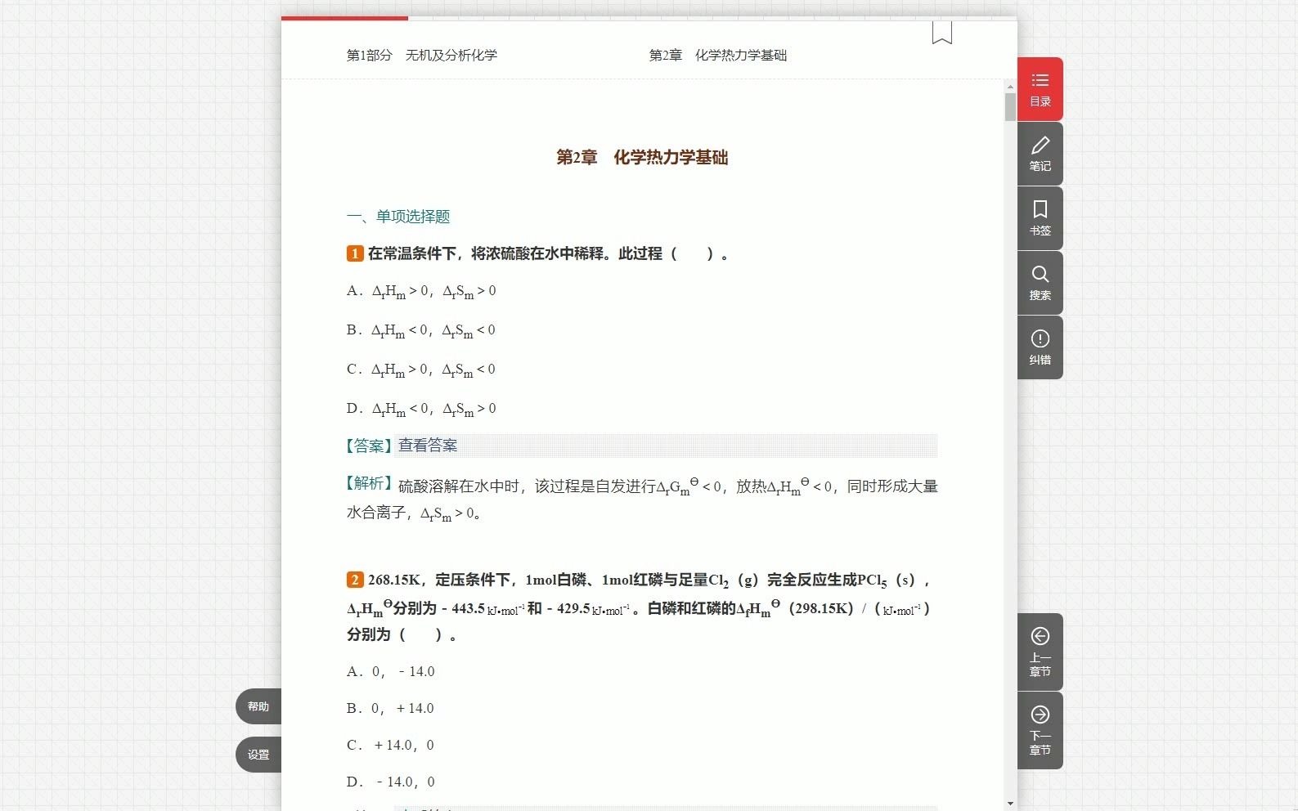The height and width of the screenshot is (811, 1298).
Task: Open the 笔记 notes tool
Action: (x=1040, y=154)
